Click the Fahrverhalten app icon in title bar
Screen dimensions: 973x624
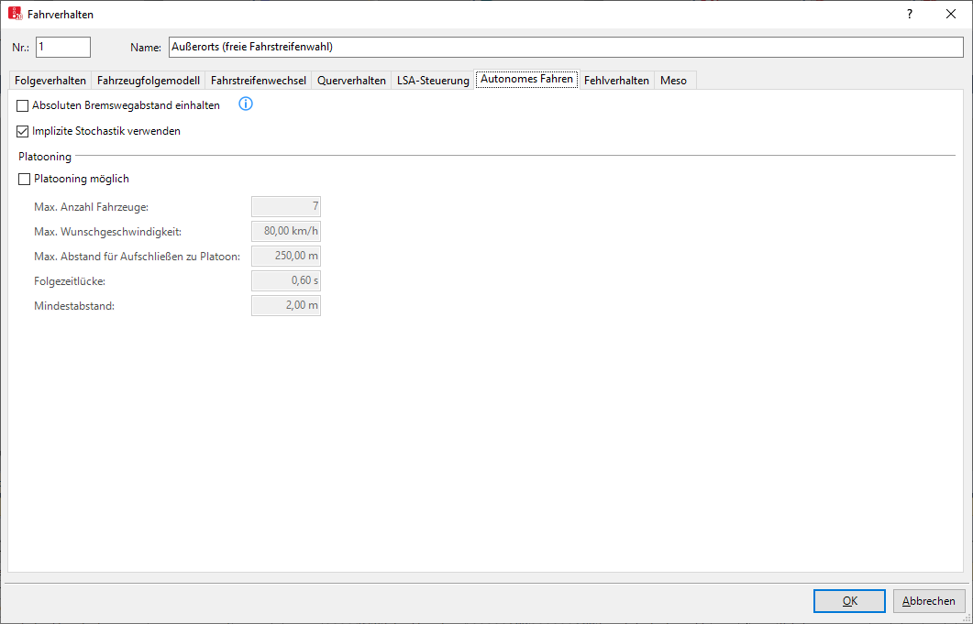15,14
